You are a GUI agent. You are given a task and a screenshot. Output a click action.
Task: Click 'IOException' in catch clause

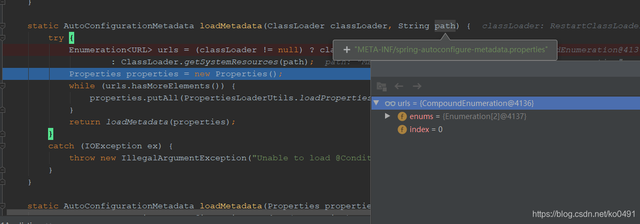[x=113, y=146]
